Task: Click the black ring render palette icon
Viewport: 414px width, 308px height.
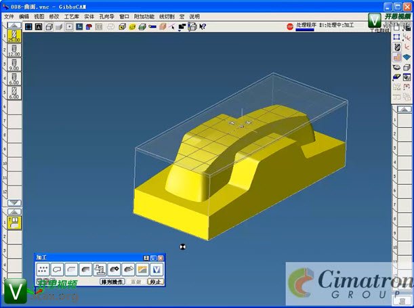Action: 396,67
